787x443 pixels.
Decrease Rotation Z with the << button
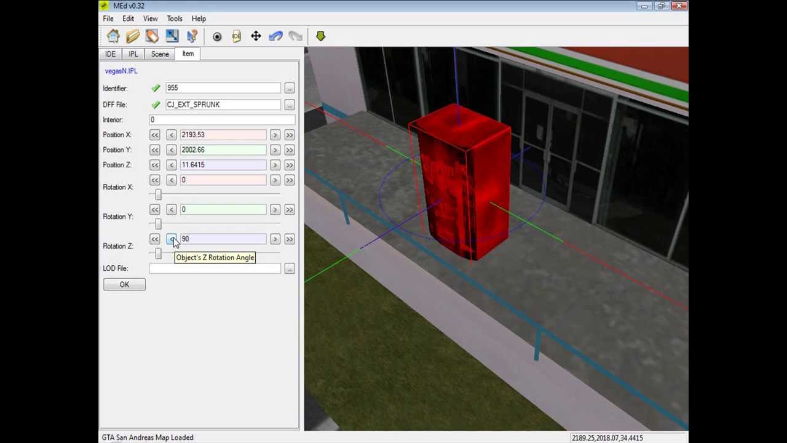[x=154, y=239]
